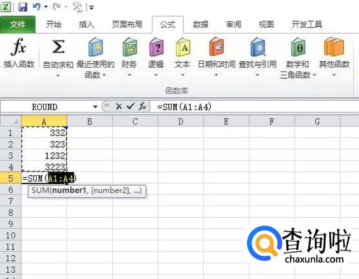Expand the AutoSum (自动求和) dropdown arrow
359x279 pixels.
(58, 75)
